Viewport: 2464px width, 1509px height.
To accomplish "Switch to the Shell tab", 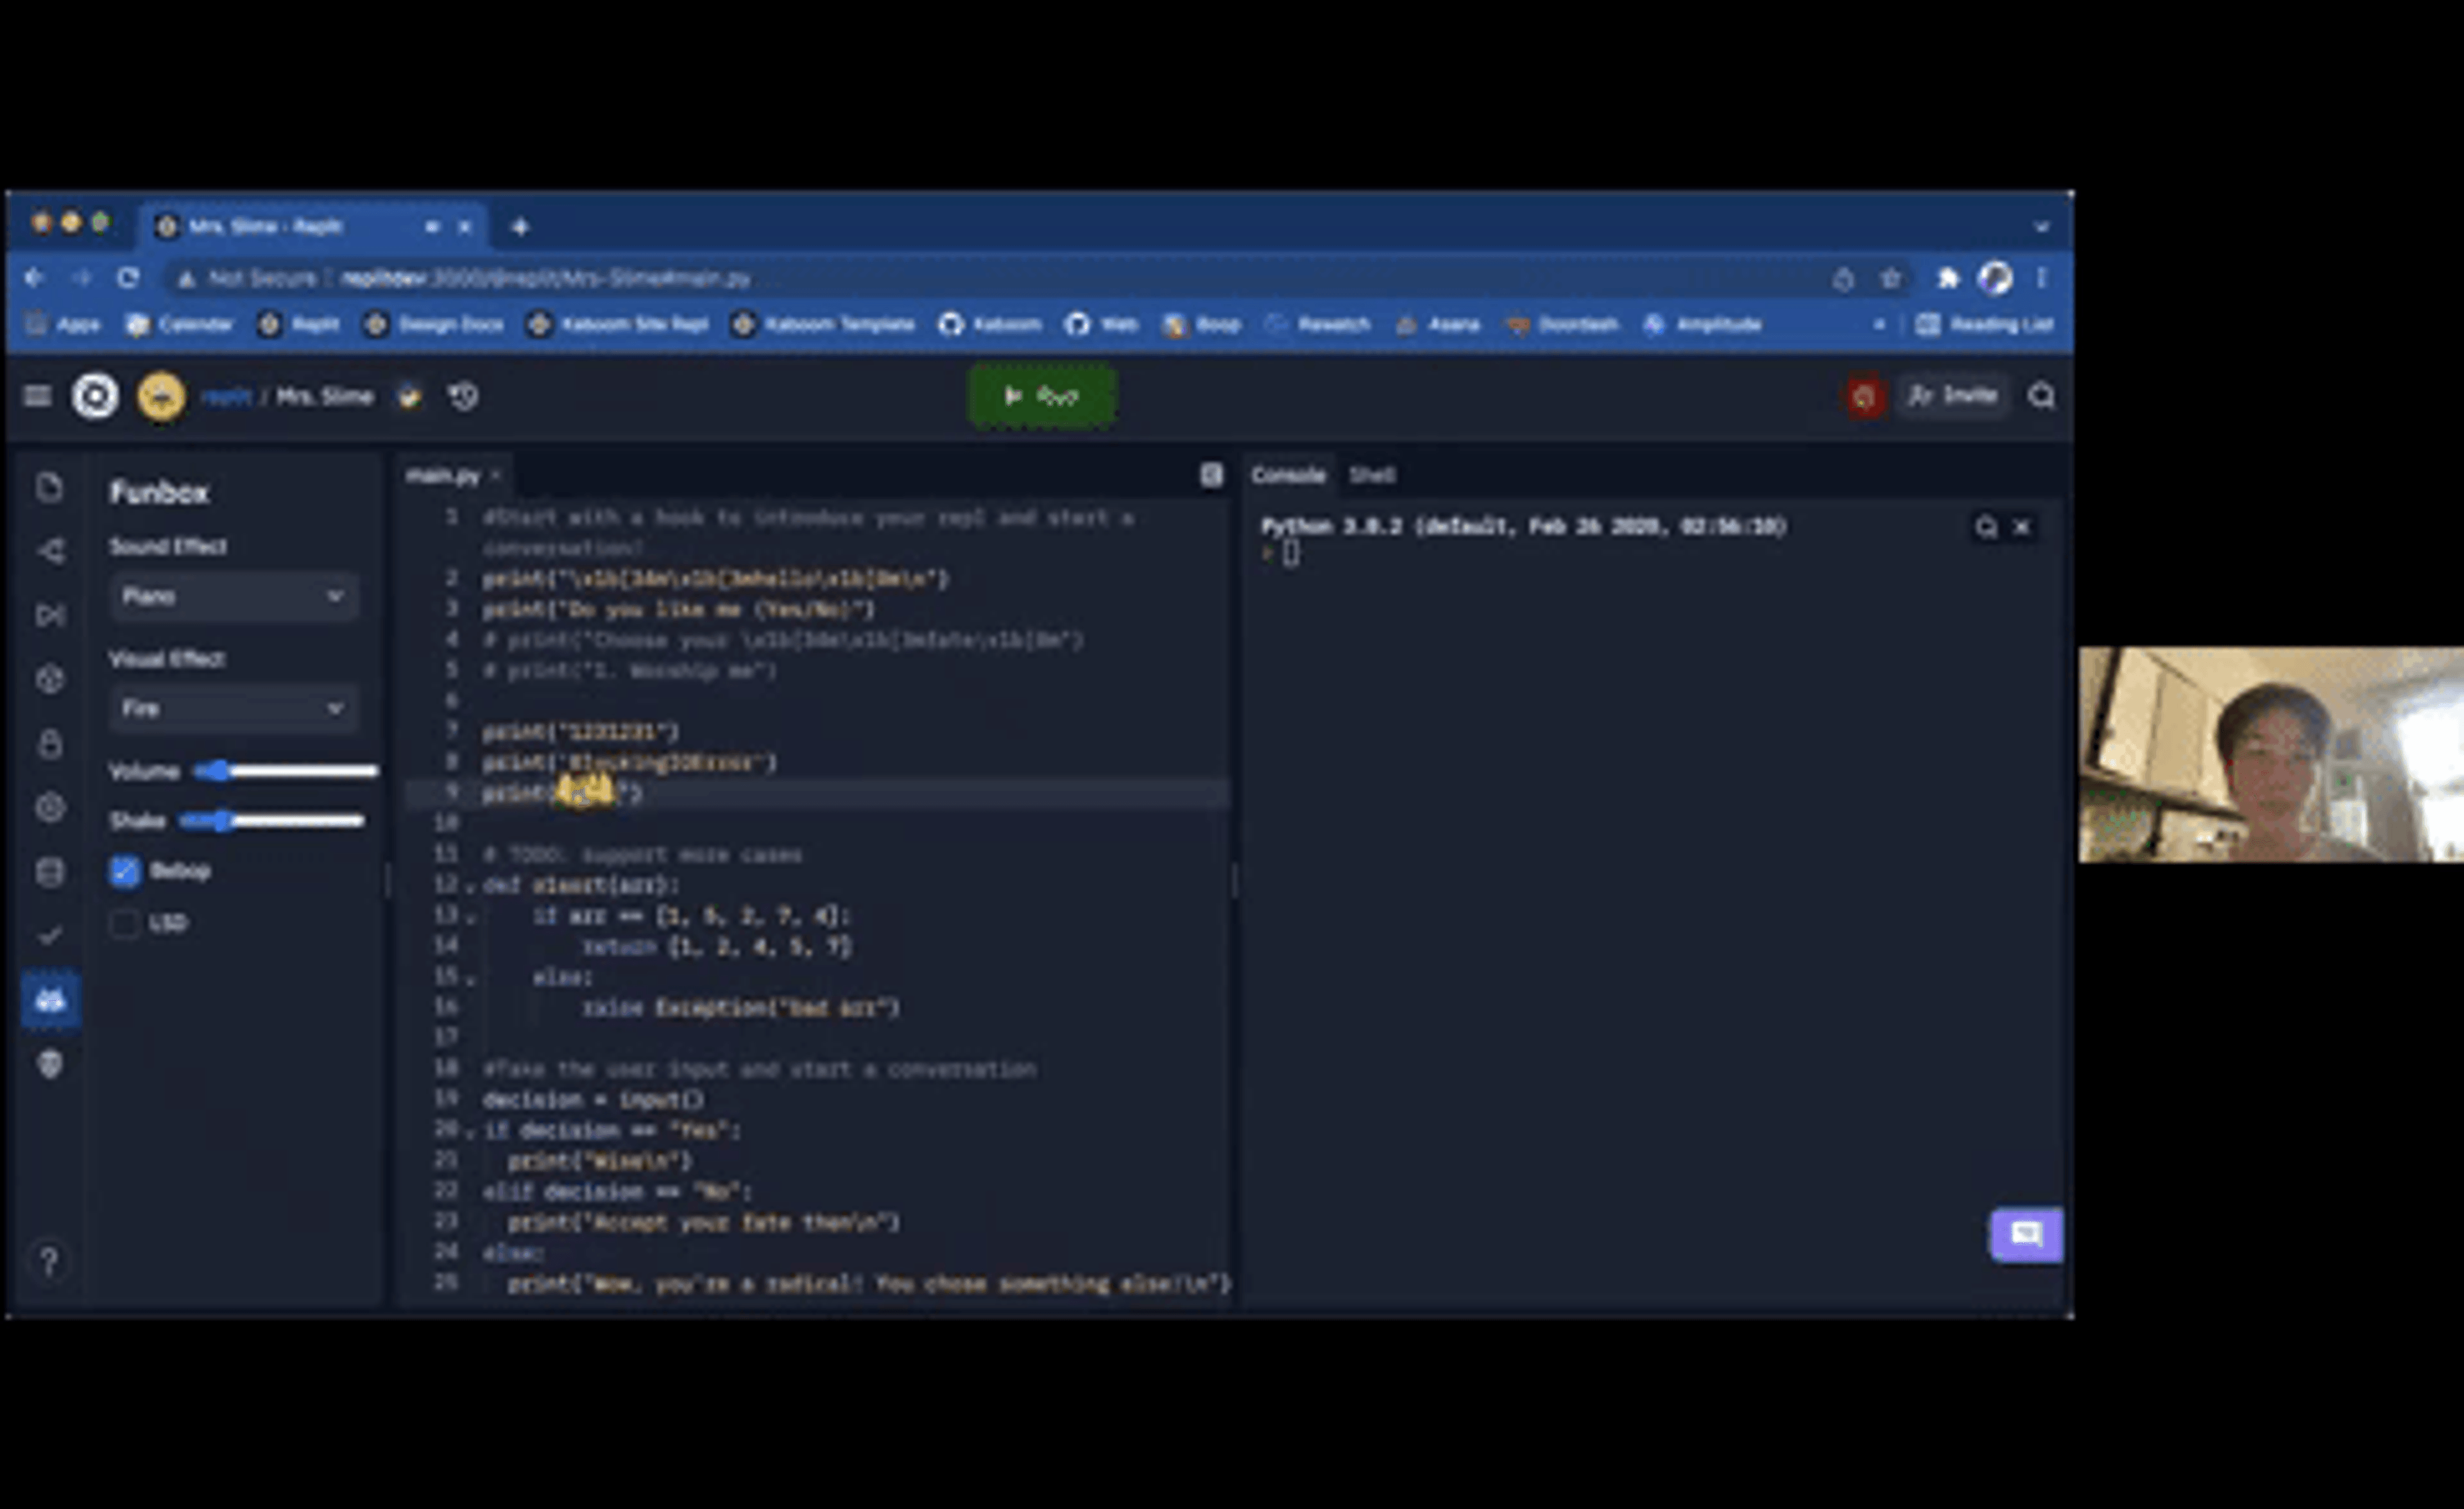I will (1372, 475).
